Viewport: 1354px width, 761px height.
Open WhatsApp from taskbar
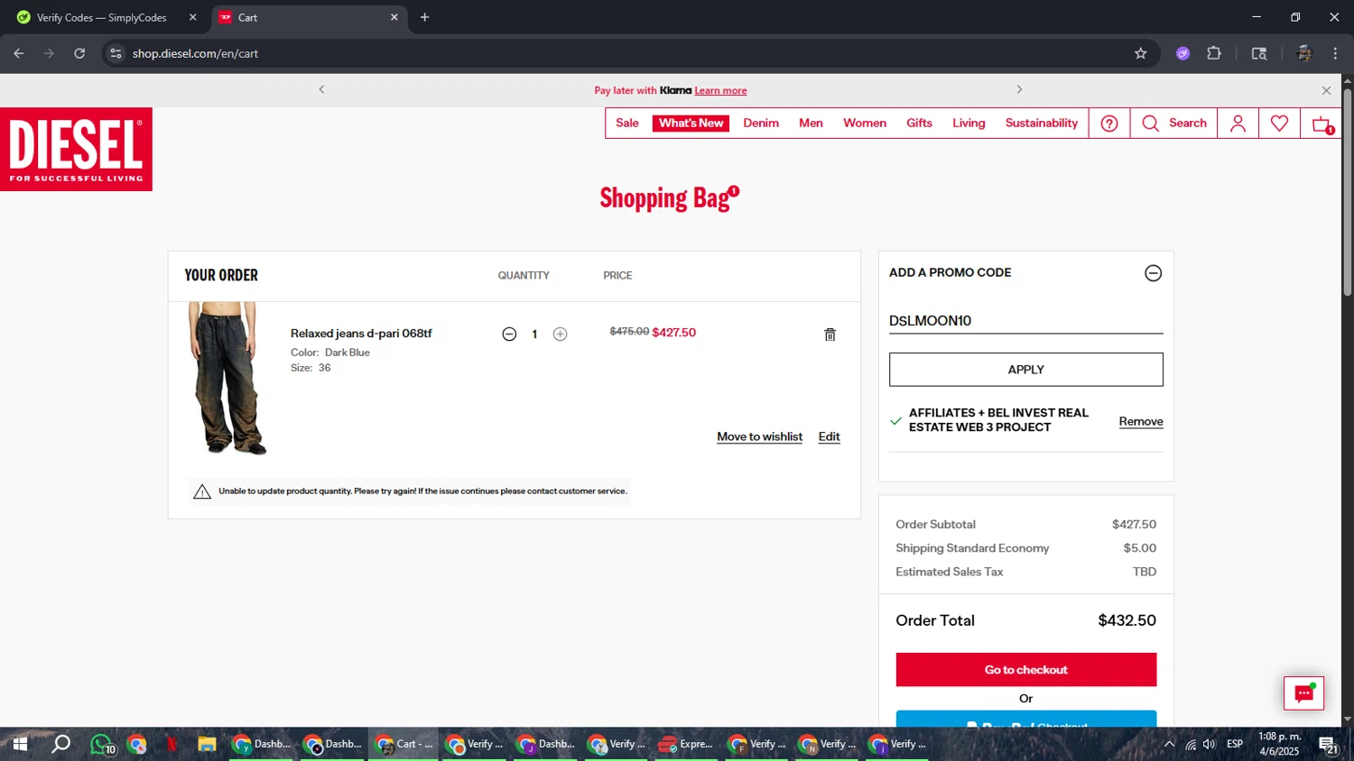pyautogui.click(x=102, y=745)
